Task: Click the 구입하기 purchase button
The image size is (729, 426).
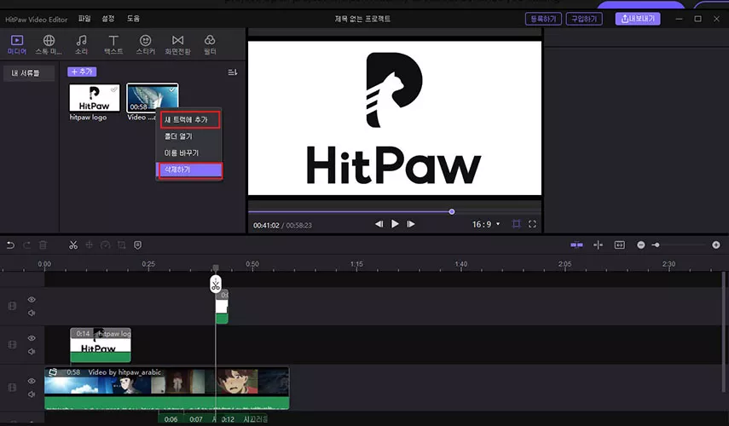Action: pyautogui.click(x=584, y=19)
